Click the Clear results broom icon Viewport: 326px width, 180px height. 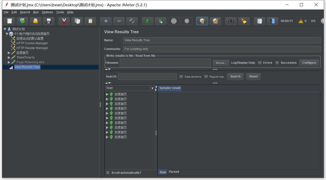click(202, 21)
